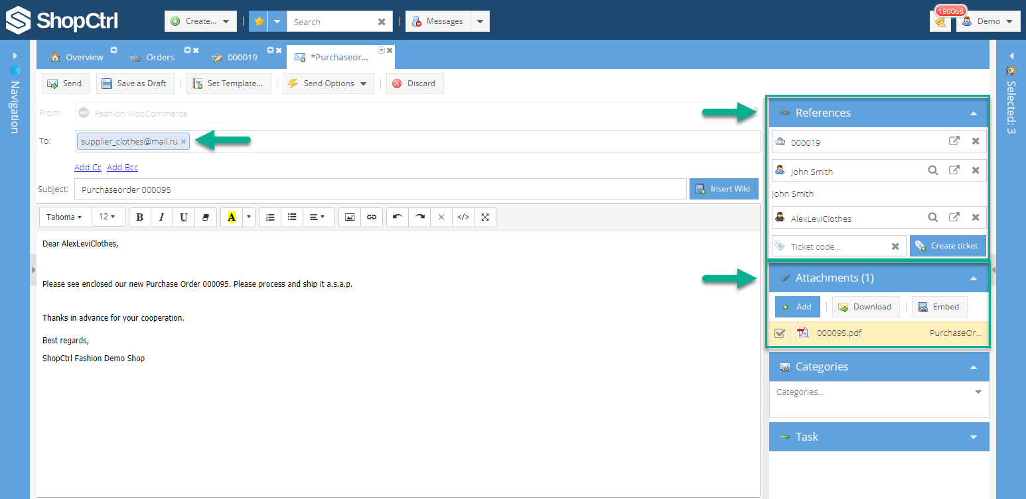Click the yellow text highlight color button
1026x499 pixels.
tap(232, 217)
